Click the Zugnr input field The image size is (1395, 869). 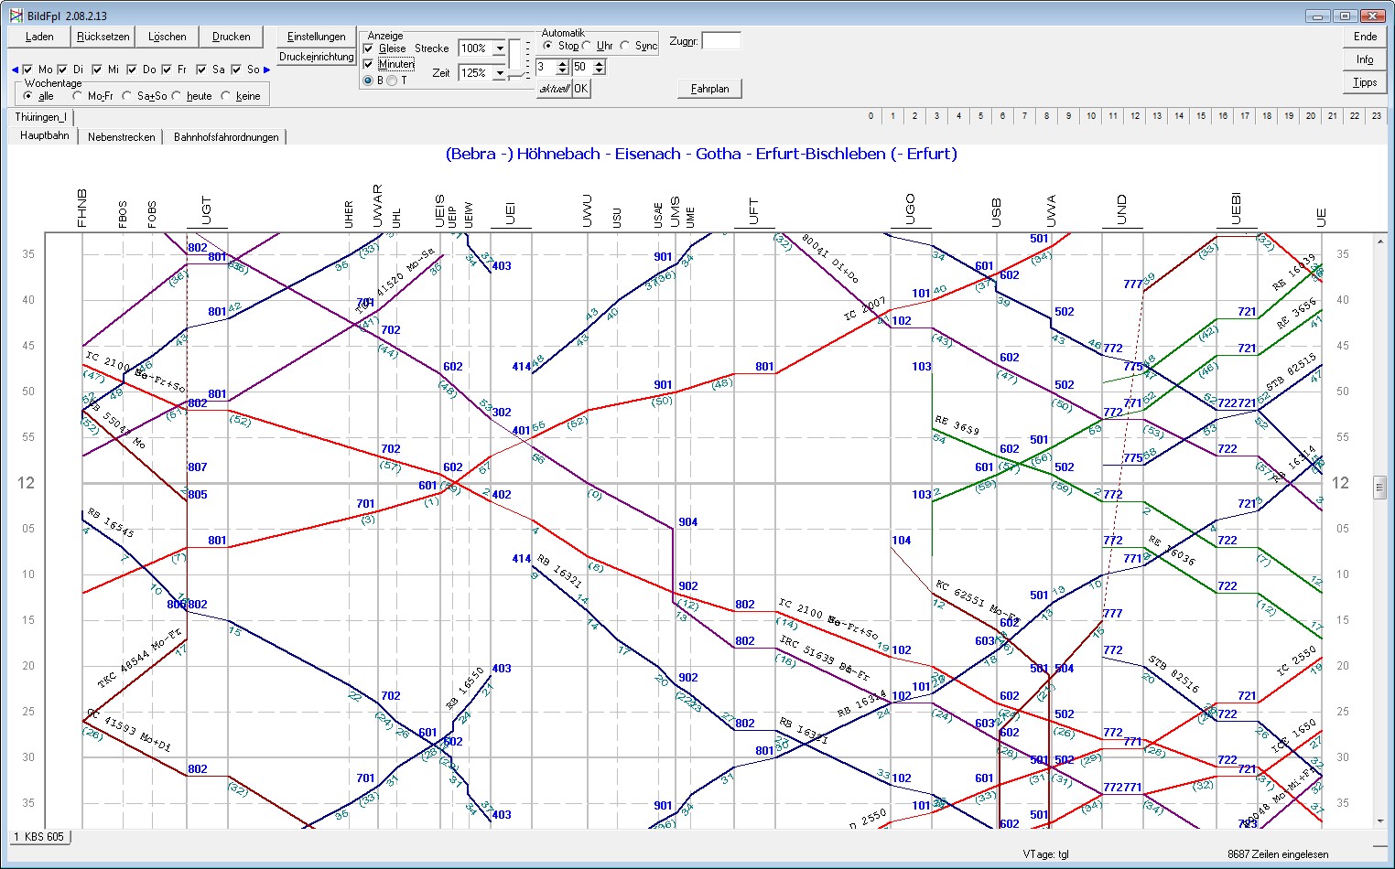(x=720, y=41)
